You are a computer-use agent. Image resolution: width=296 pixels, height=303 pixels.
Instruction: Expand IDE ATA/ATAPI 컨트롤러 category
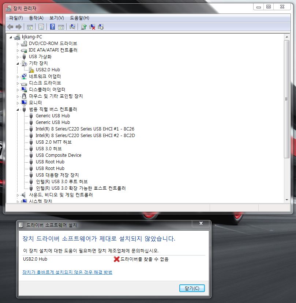18,50
